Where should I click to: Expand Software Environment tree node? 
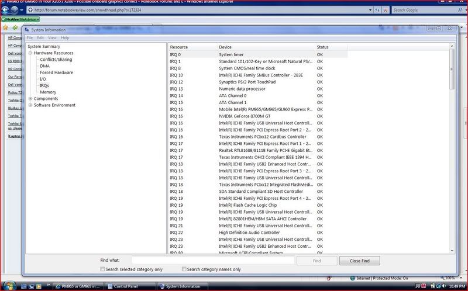pos(30,105)
